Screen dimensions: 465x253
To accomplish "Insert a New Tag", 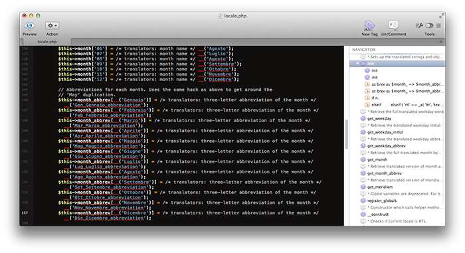I will [x=369, y=25].
